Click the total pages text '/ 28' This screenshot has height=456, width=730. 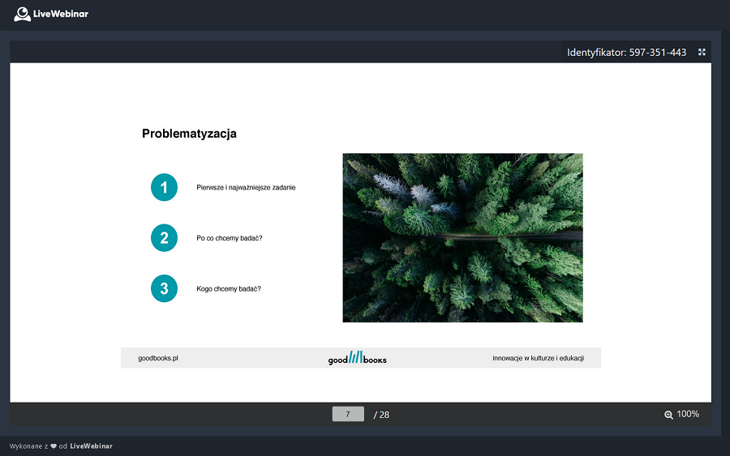381,415
